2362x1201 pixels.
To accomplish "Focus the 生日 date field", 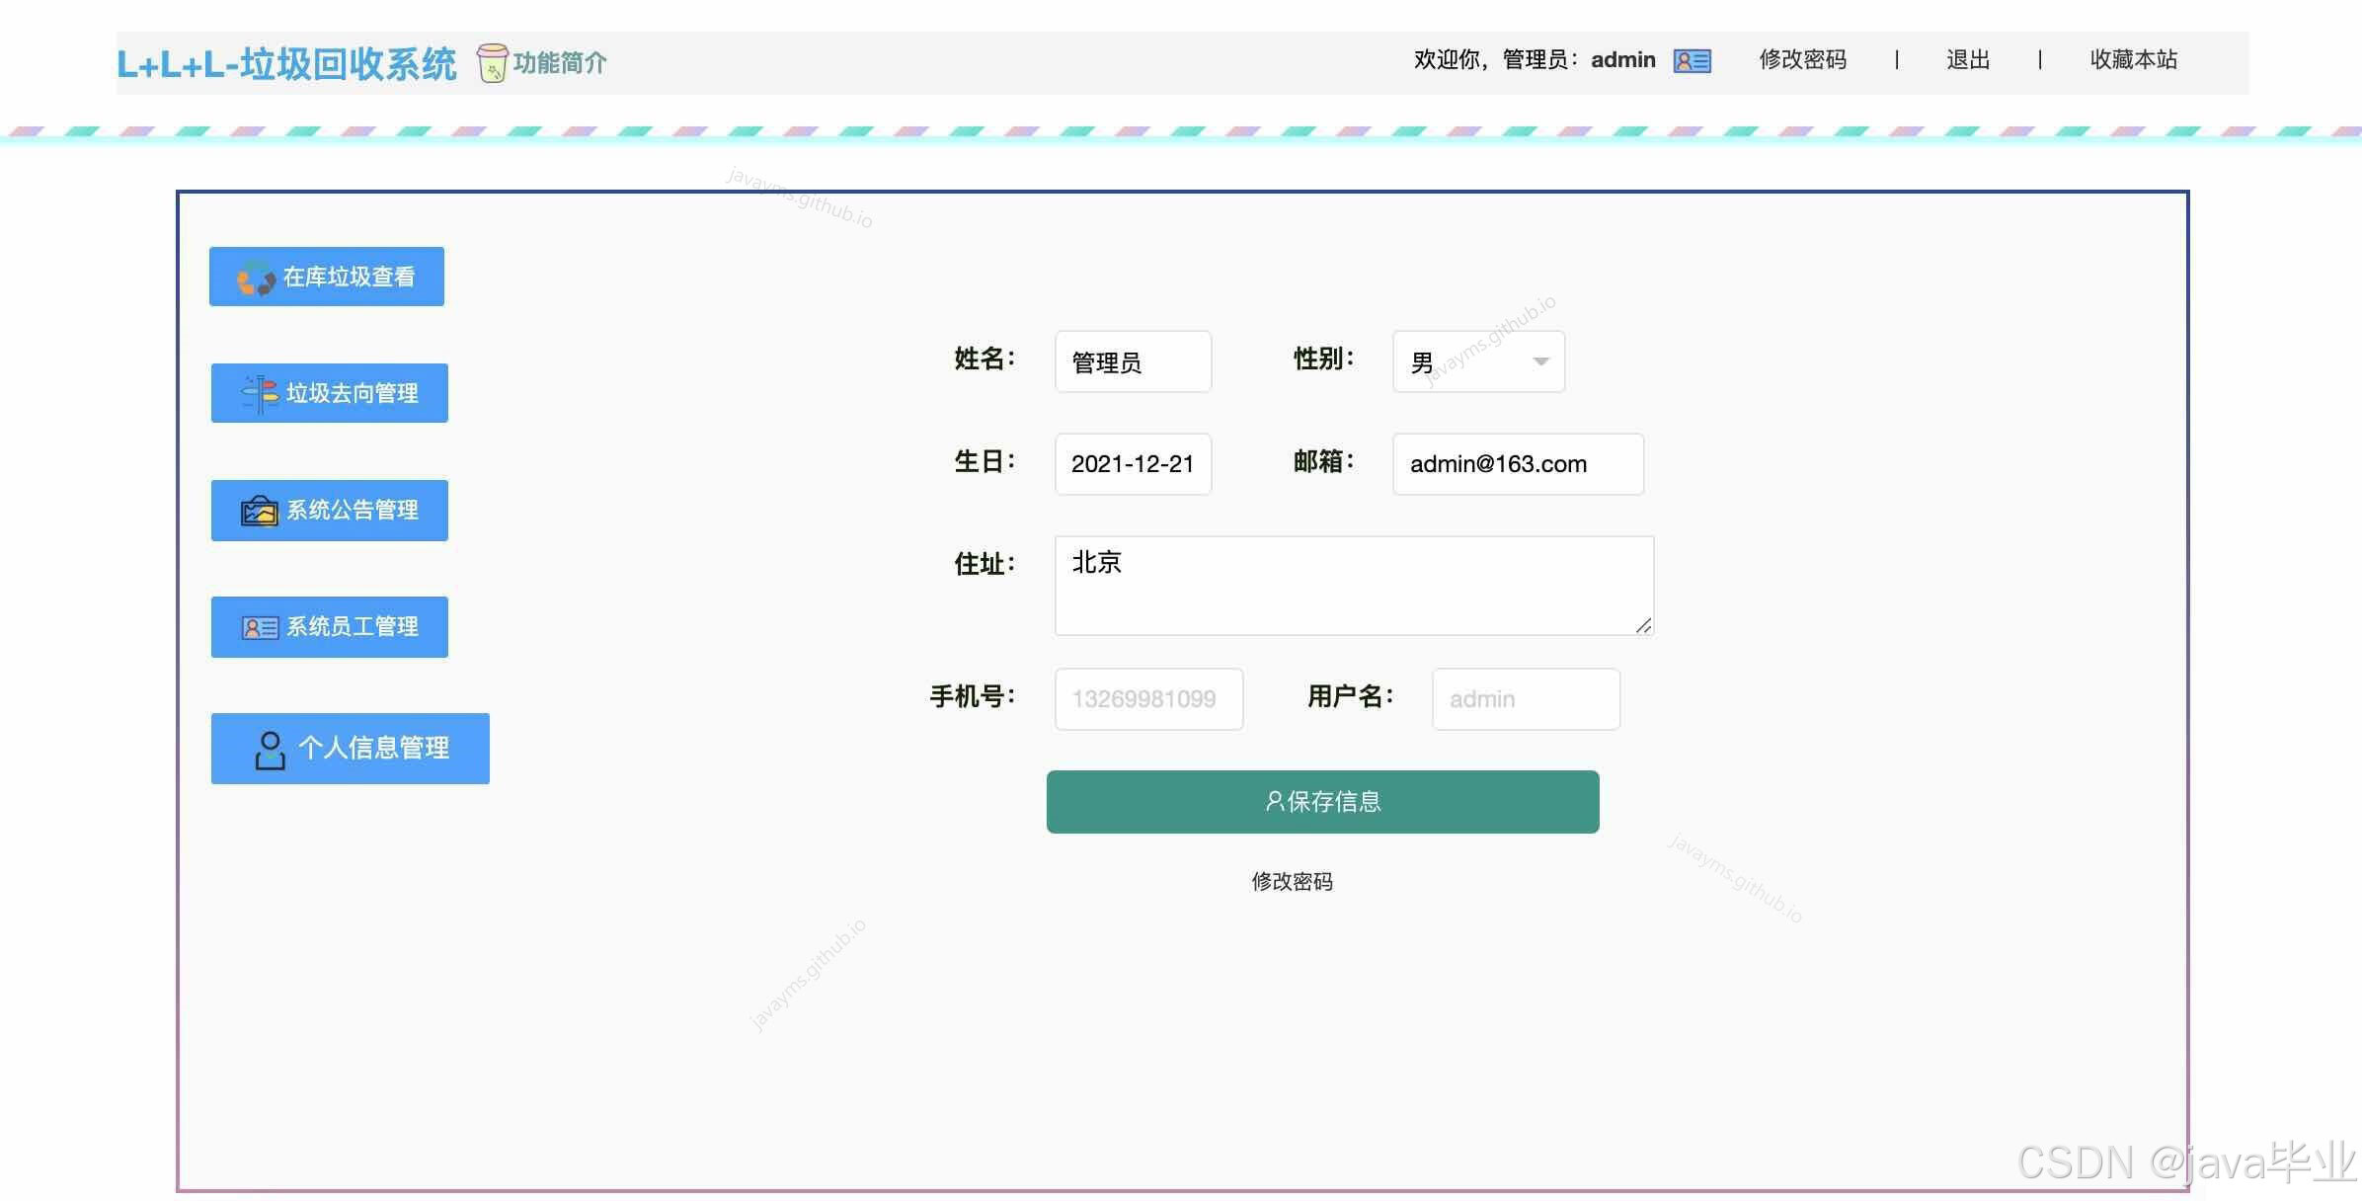I will point(1133,464).
